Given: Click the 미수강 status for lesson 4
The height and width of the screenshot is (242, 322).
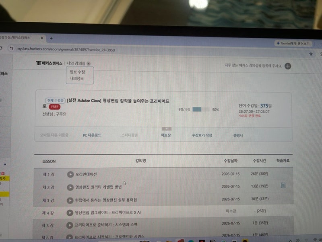Looking at the screenshot, I should tap(231, 211).
